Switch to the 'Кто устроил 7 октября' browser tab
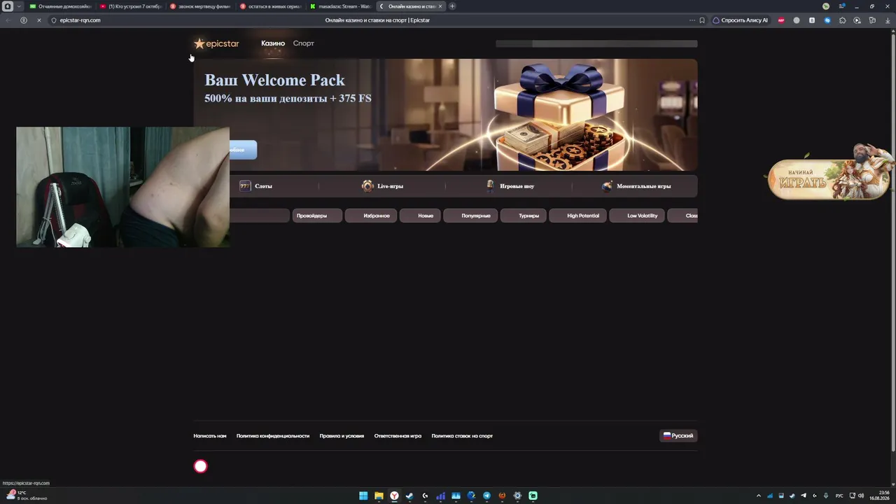The image size is (896, 504). (131, 6)
